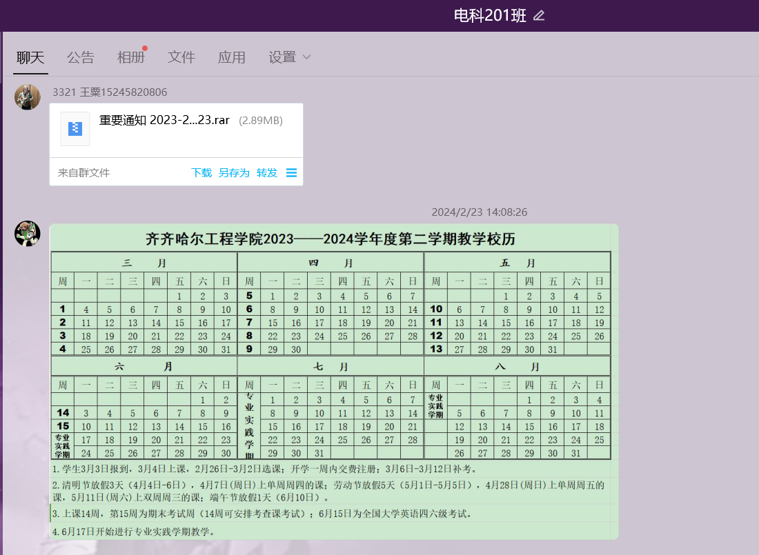Image resolution: width=759 pixels, height=555 pixels.
Task: Click the blue rar archive file icon
Action: (x=75, y=128)
